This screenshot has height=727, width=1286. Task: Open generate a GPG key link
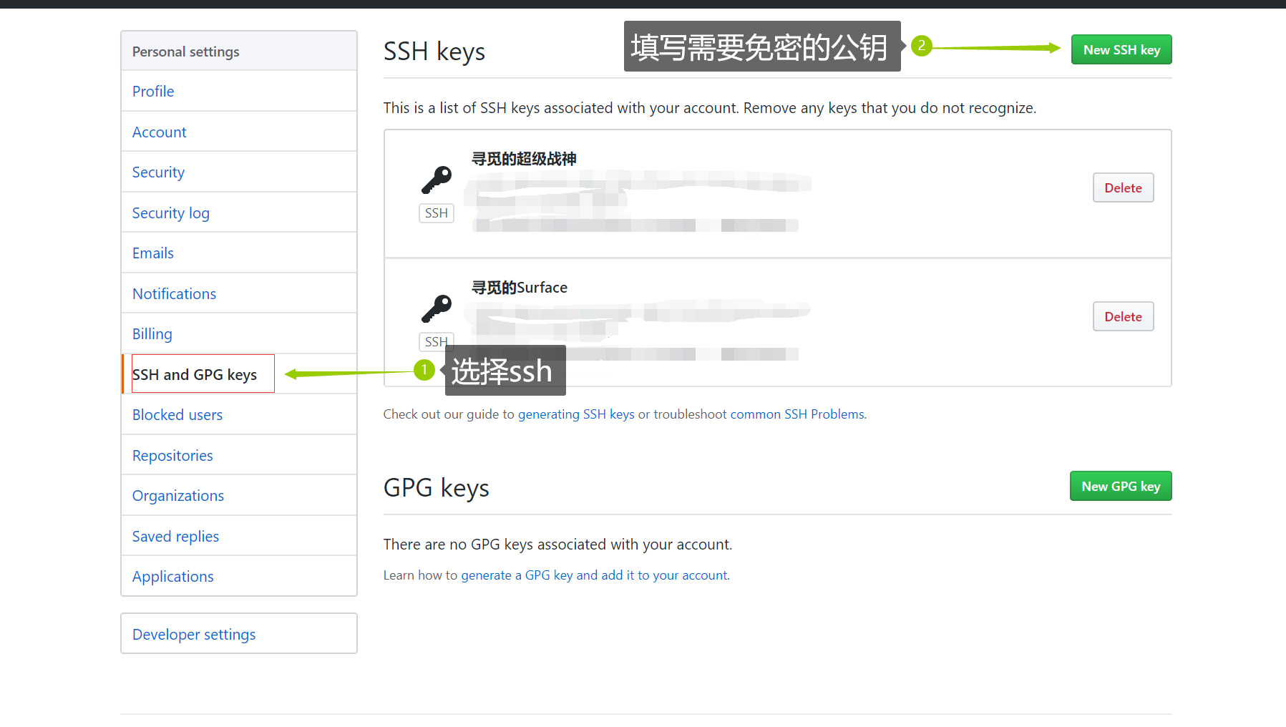pyautogui.click(x=595, y=575)
